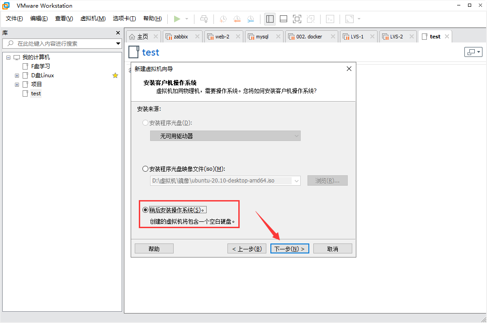Click the Unity mode icon
487x323 pixels.
311,19
